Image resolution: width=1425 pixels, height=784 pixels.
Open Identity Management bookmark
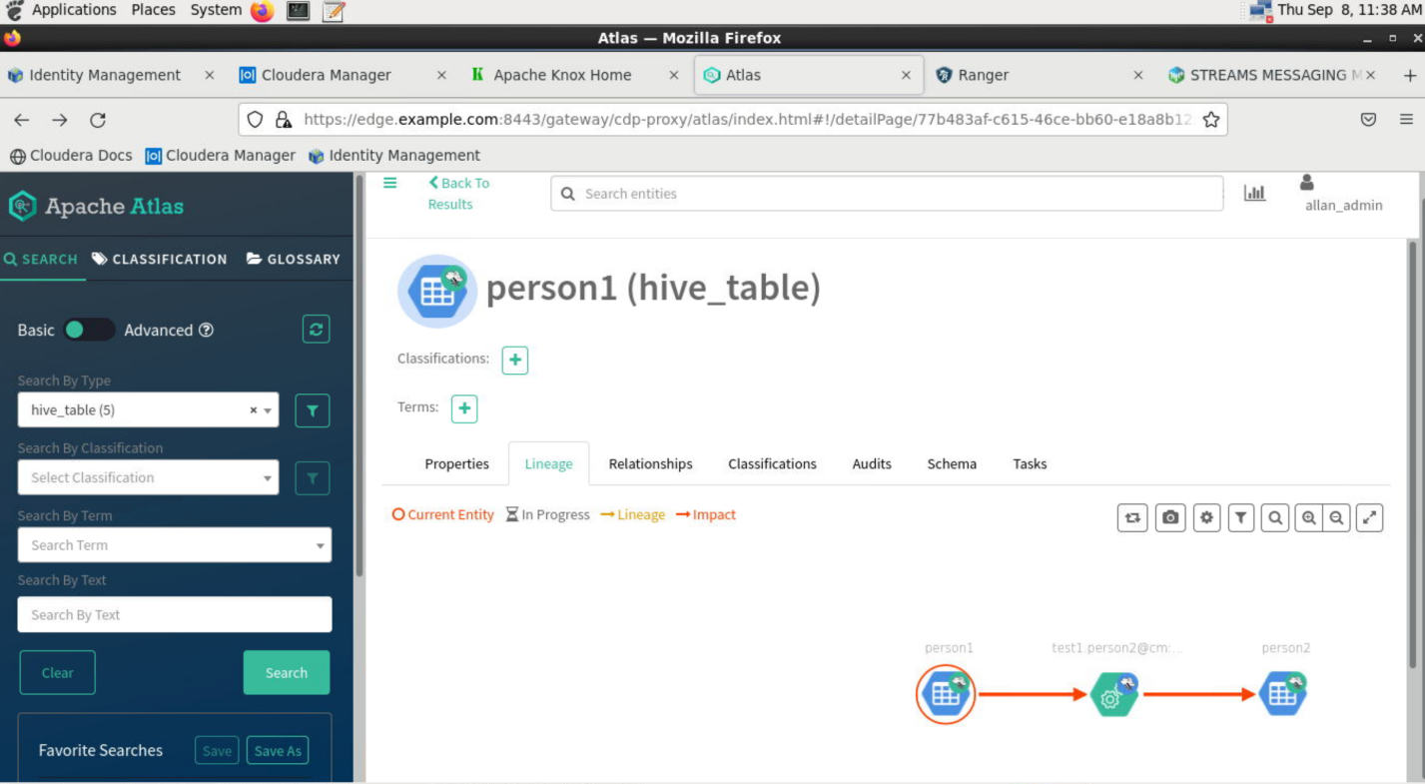[394, 156]
